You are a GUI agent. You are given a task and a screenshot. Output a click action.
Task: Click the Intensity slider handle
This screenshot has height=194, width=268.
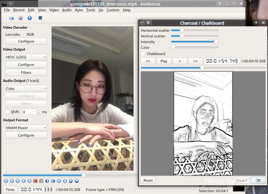click(x=216, y=42)
